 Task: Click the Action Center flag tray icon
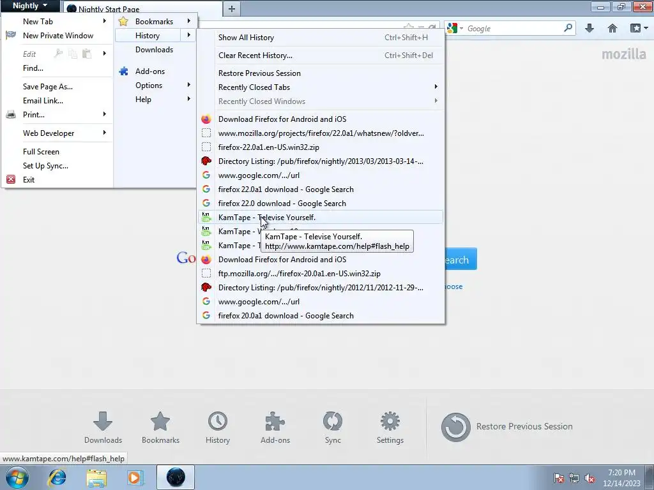point(559,478)
